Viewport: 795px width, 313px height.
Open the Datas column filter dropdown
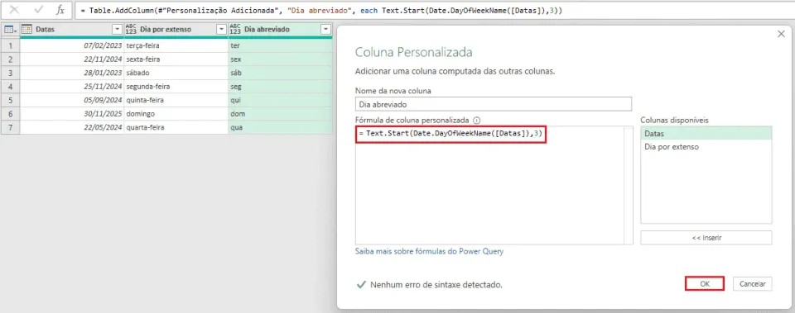[x=117, y=30]
